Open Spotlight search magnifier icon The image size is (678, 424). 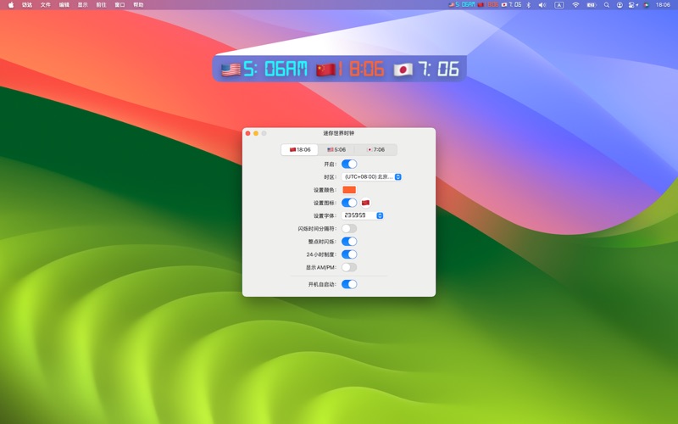point(607,5)
